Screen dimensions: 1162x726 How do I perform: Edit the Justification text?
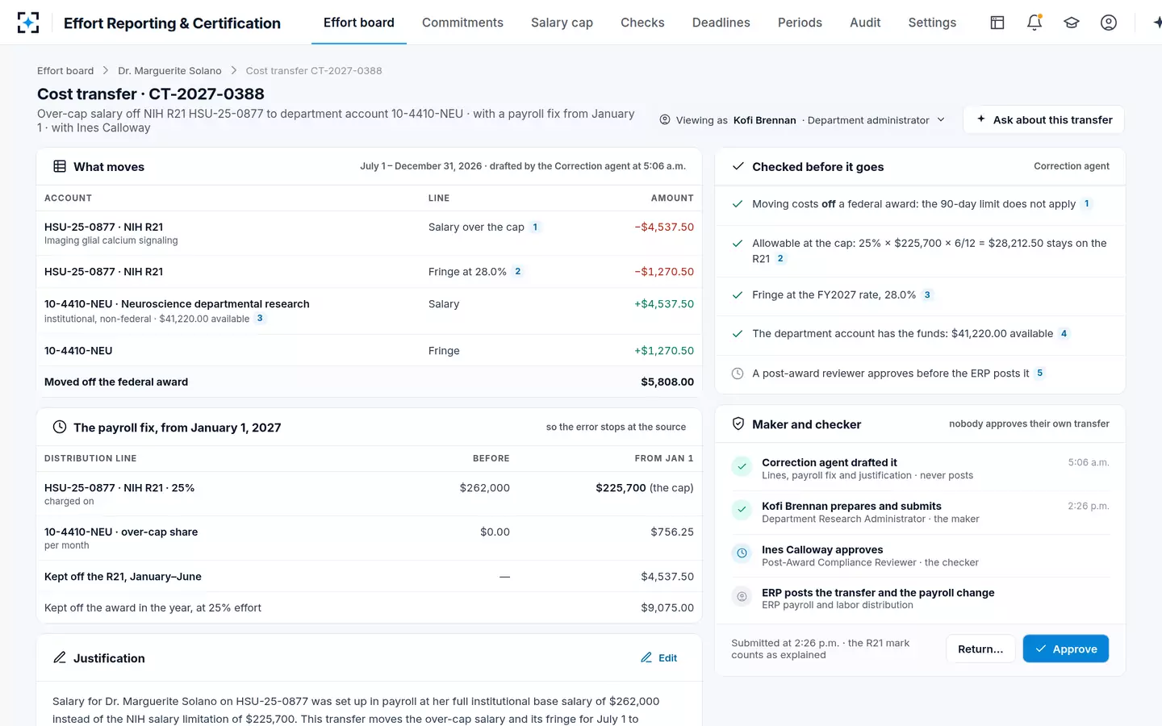pyautogui.click(x=659, y=657)
